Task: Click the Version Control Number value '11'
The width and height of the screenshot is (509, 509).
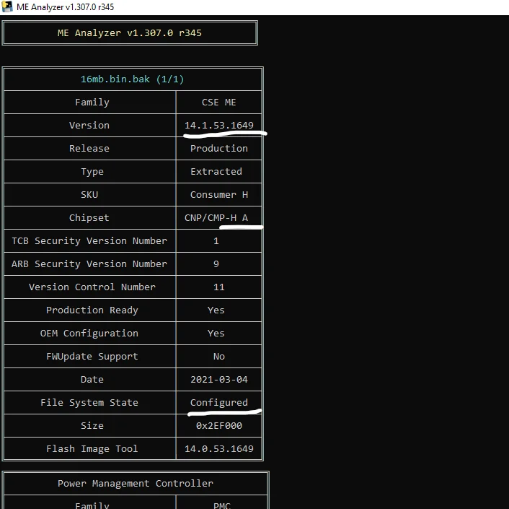Action: click(218, 287)
